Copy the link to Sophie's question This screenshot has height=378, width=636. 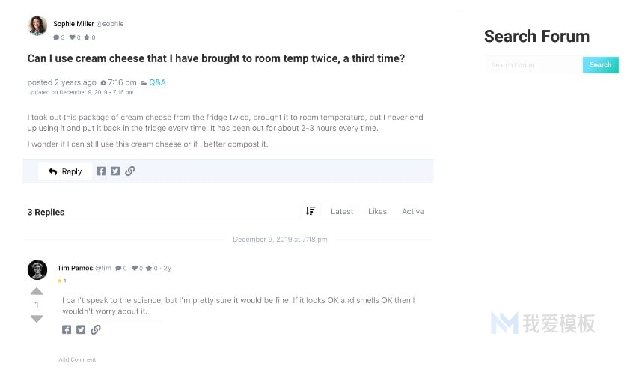[x=129, y=171]
